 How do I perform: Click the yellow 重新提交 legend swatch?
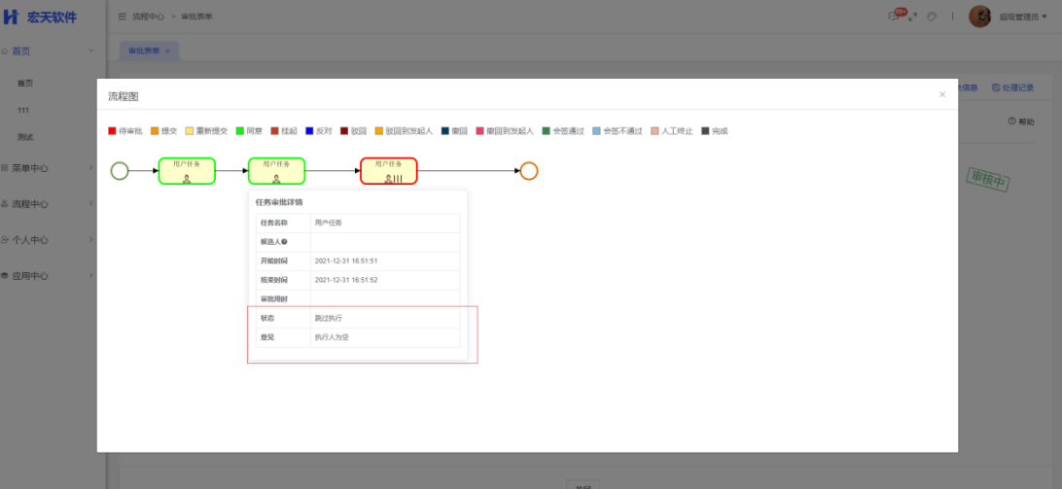point(190,130)
